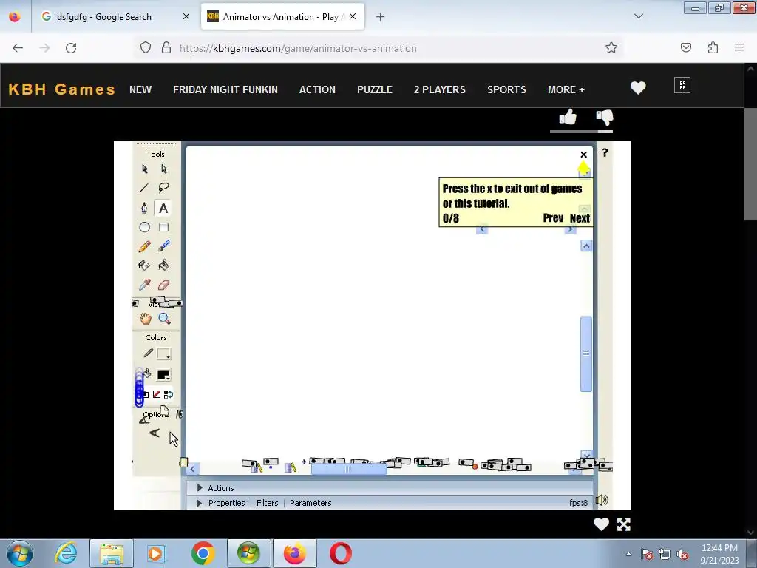The width and height of the screenshot is (757, 568).
Task: Open the NEW games menu item
Action: (140, 89)
